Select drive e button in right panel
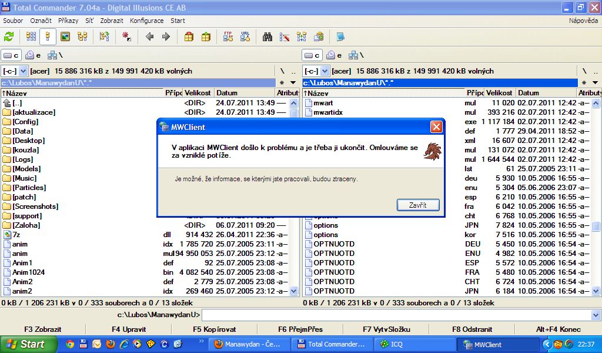The height and width of the screenshot is (353, 602). tap(334, 56)
